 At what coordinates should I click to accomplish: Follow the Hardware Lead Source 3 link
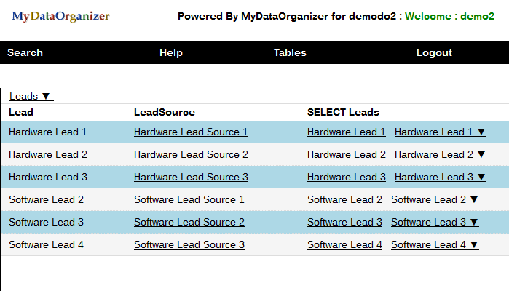pos(191,178)
